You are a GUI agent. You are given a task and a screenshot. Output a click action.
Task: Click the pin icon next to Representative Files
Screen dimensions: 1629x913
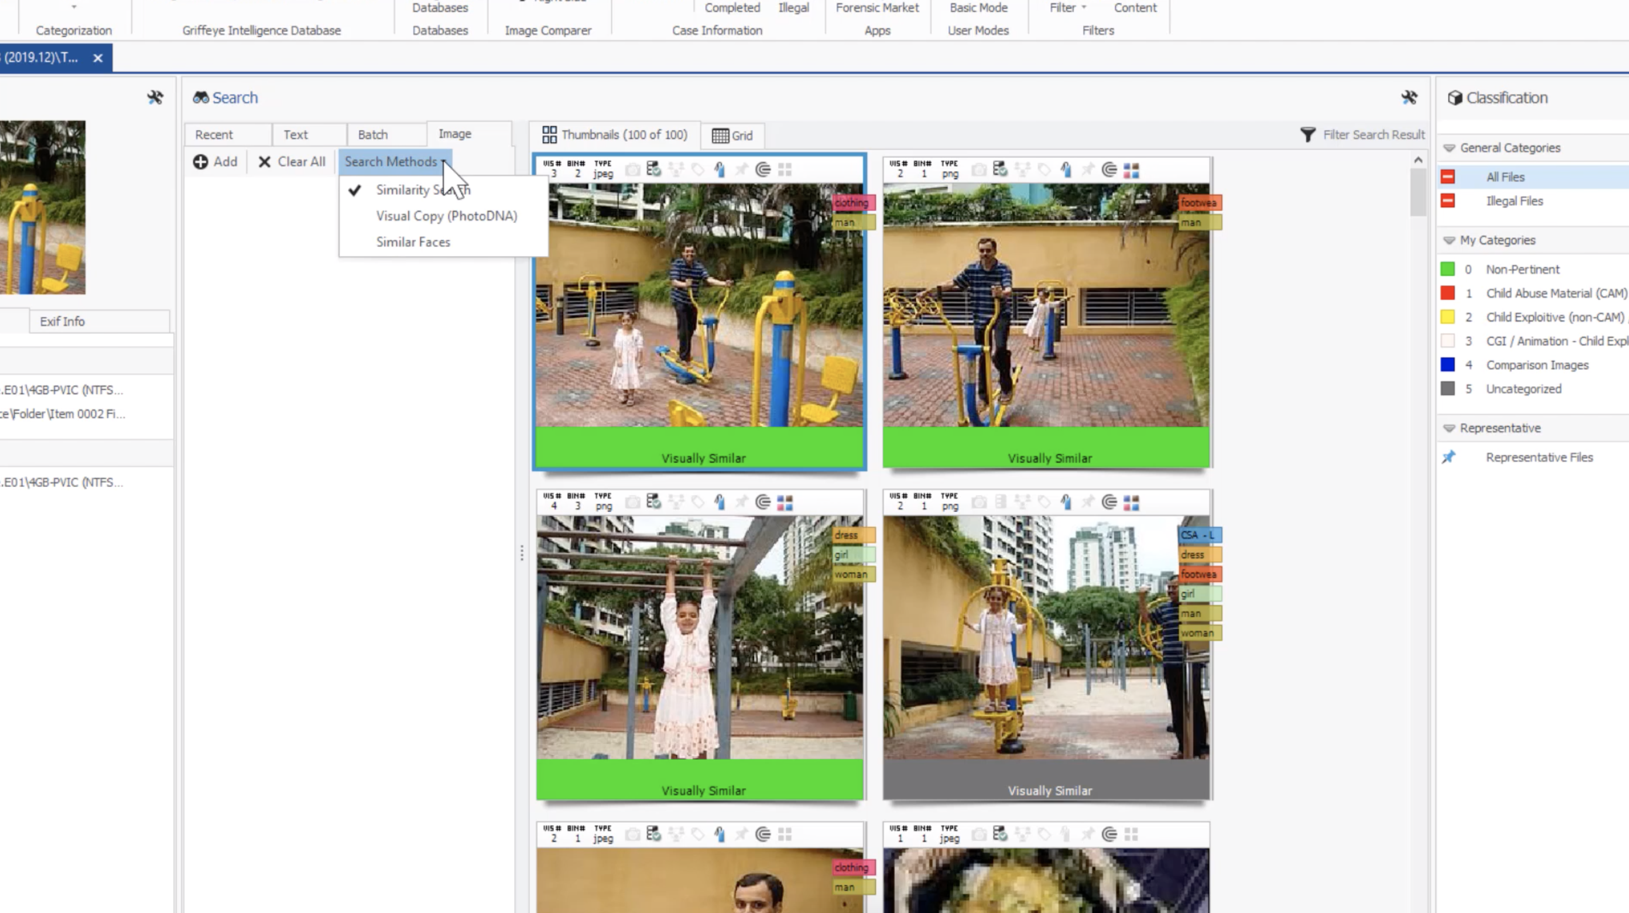pos(1448,457)
